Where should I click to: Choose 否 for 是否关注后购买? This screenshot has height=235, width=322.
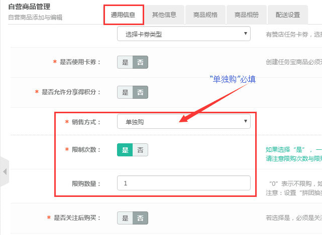coord(140,218)
